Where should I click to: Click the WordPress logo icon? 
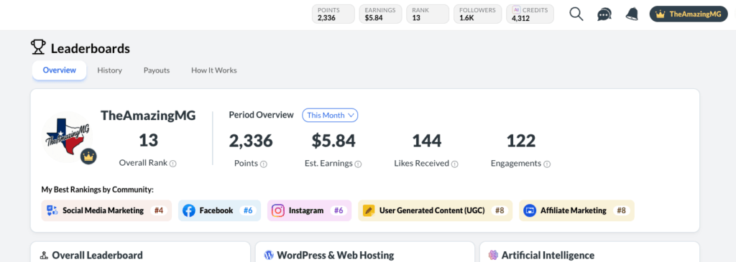click(x=269, y=256)
